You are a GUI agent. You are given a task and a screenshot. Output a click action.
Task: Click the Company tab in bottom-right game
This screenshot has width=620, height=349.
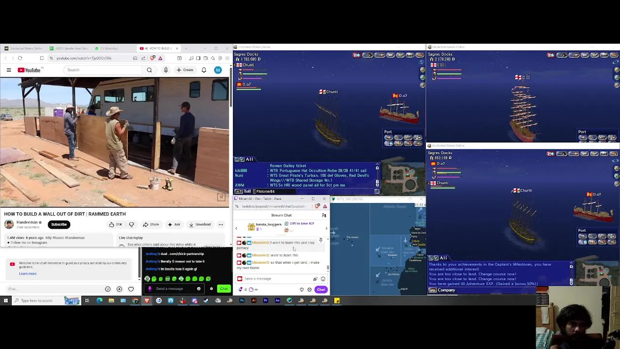(x=442, y=290)
